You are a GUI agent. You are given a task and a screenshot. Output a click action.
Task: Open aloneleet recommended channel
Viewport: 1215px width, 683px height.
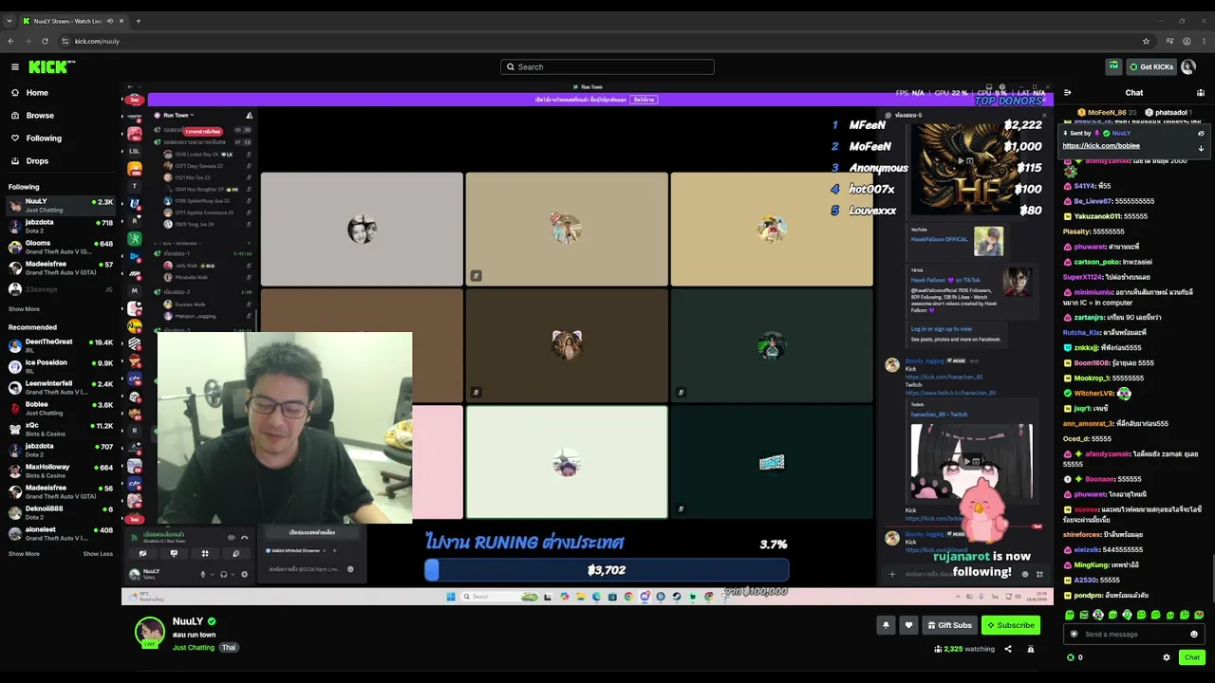pos(61,533)
